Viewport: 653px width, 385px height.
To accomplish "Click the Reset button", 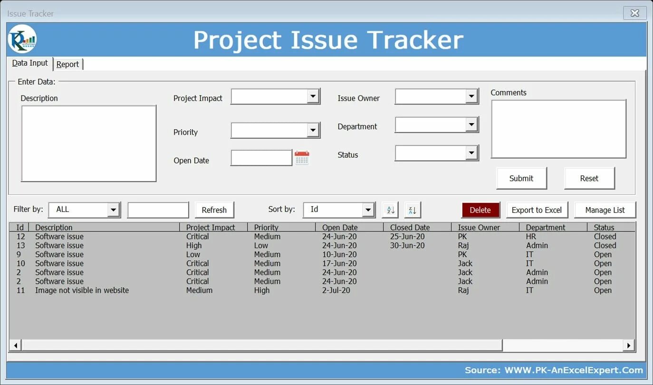I will 589,178.
